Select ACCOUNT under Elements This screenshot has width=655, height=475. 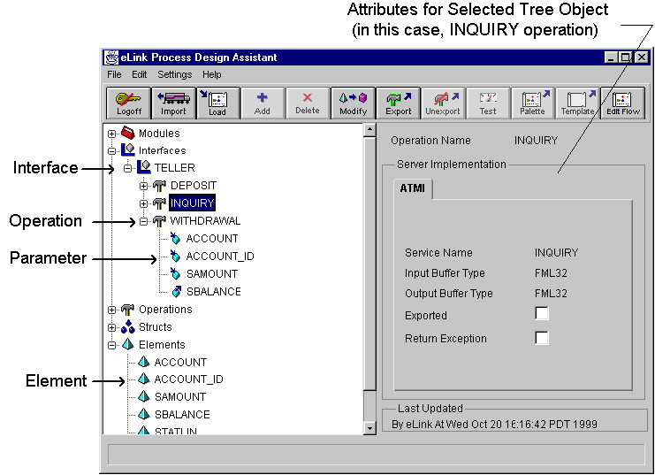pos(180,362)
